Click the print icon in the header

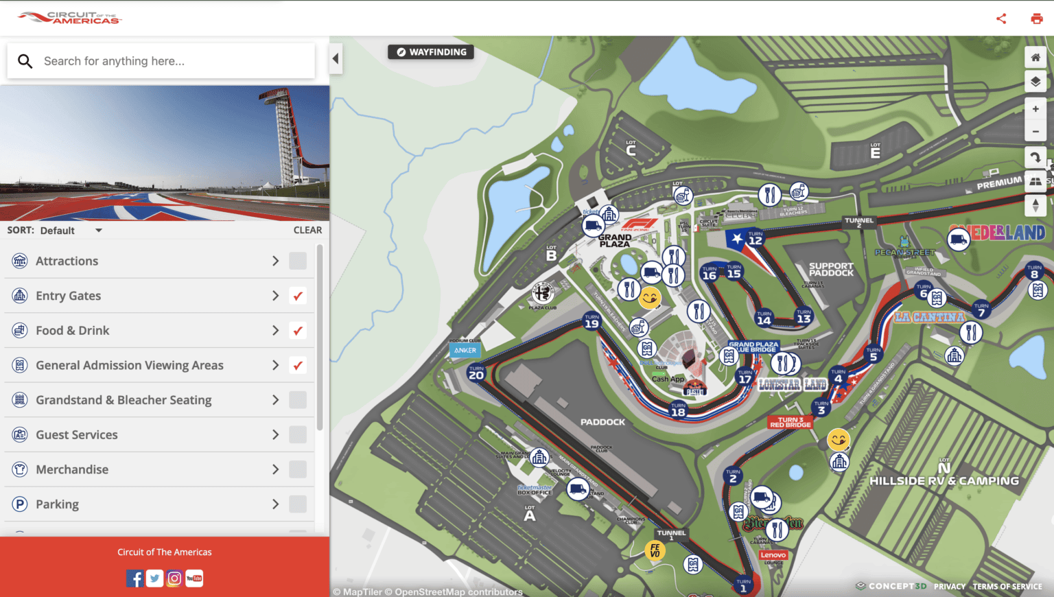[1036, 19]
